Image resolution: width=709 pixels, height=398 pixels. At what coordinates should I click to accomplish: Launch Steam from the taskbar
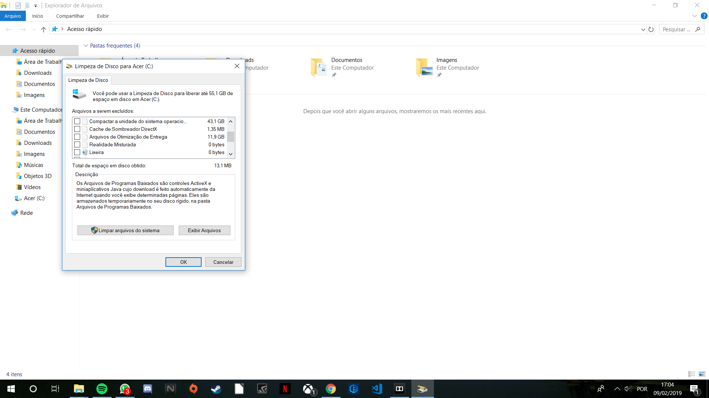pyautogui.click(x=216, y=389)
